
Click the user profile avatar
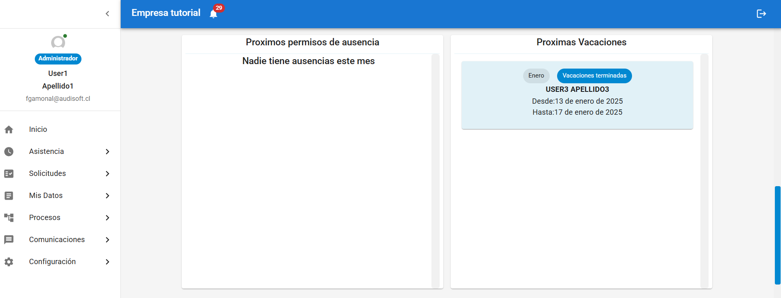(x=58, y=42)
